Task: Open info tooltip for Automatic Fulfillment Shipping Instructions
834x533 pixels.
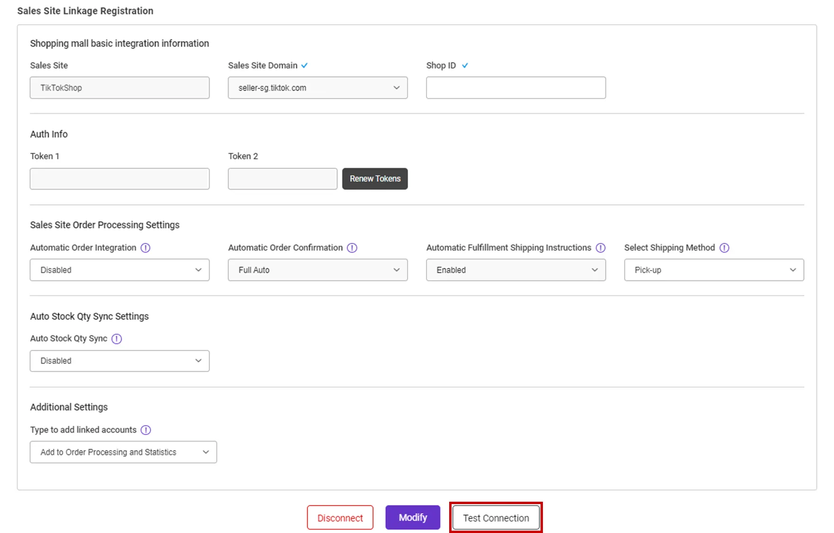Action: pyautogui.click(x=601, y=248)
